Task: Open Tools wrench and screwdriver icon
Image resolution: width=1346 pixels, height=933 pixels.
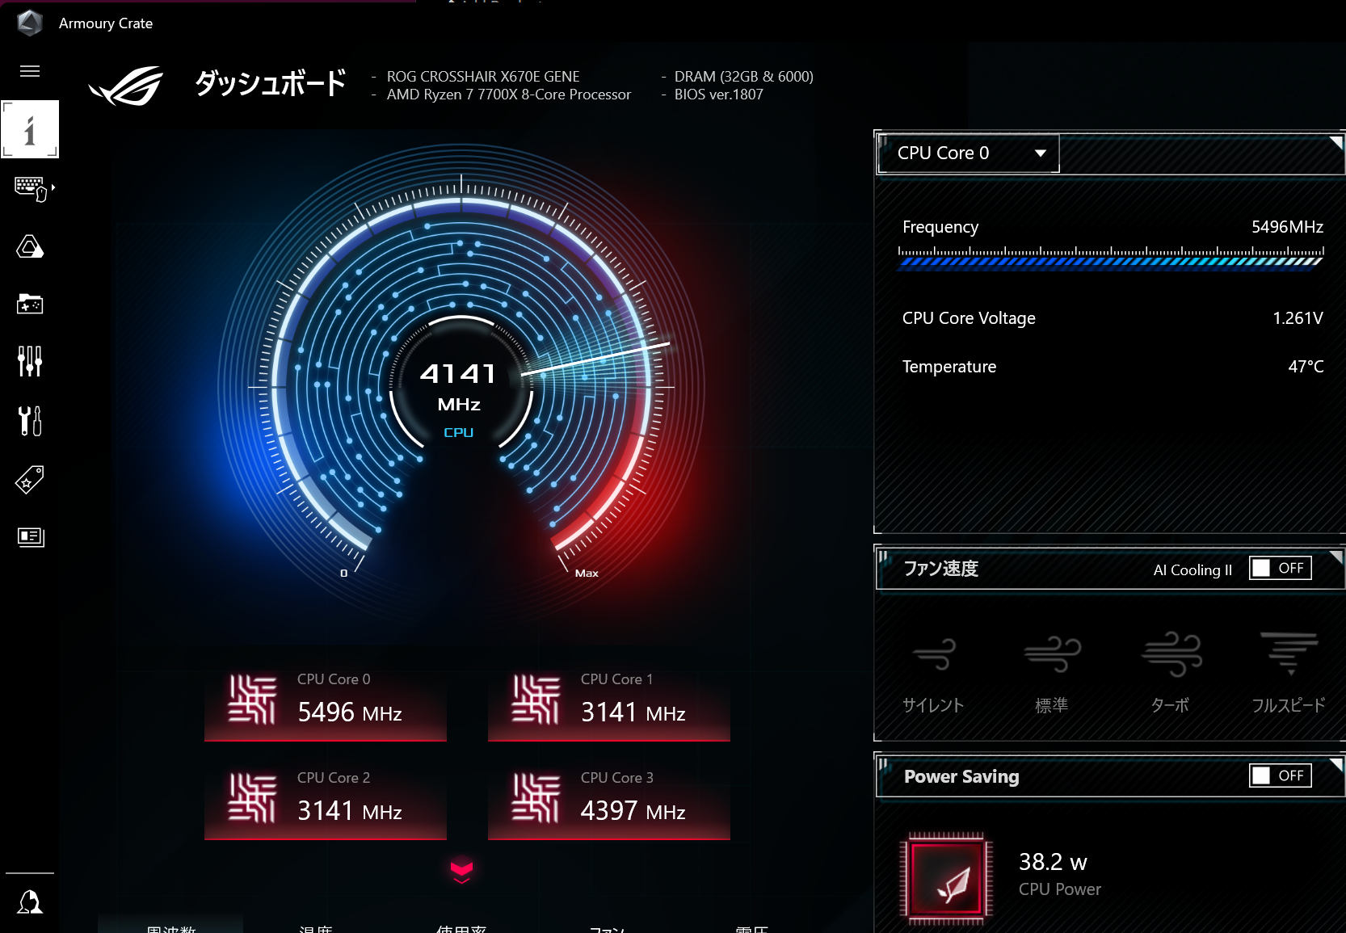Action: pyautogui.click(x=30, y=421)
